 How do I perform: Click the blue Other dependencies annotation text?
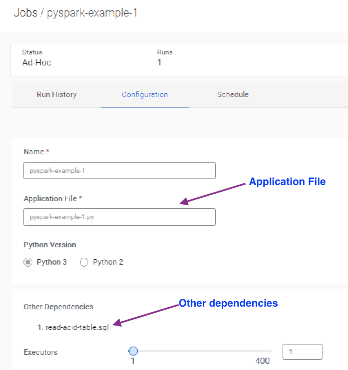[228, 303]
